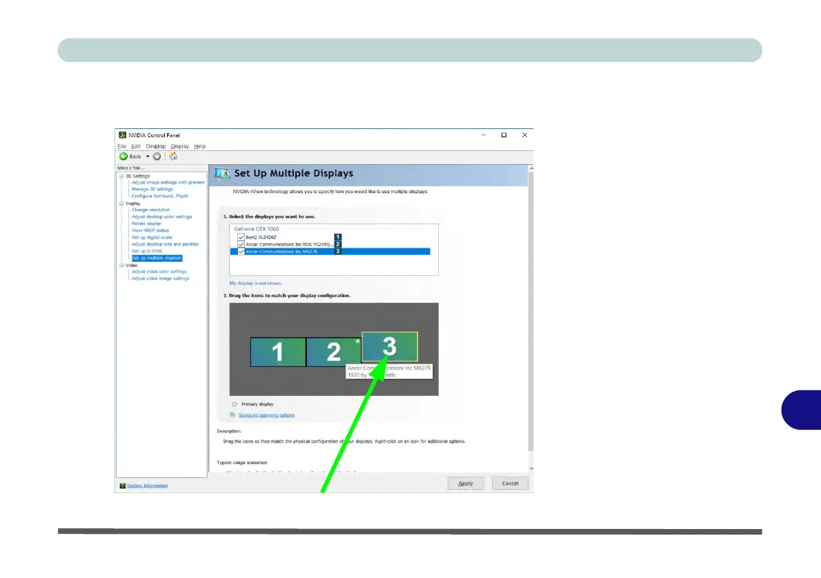
Task: Collapse the 3D Settings tree node
Action: pos(121,176)
